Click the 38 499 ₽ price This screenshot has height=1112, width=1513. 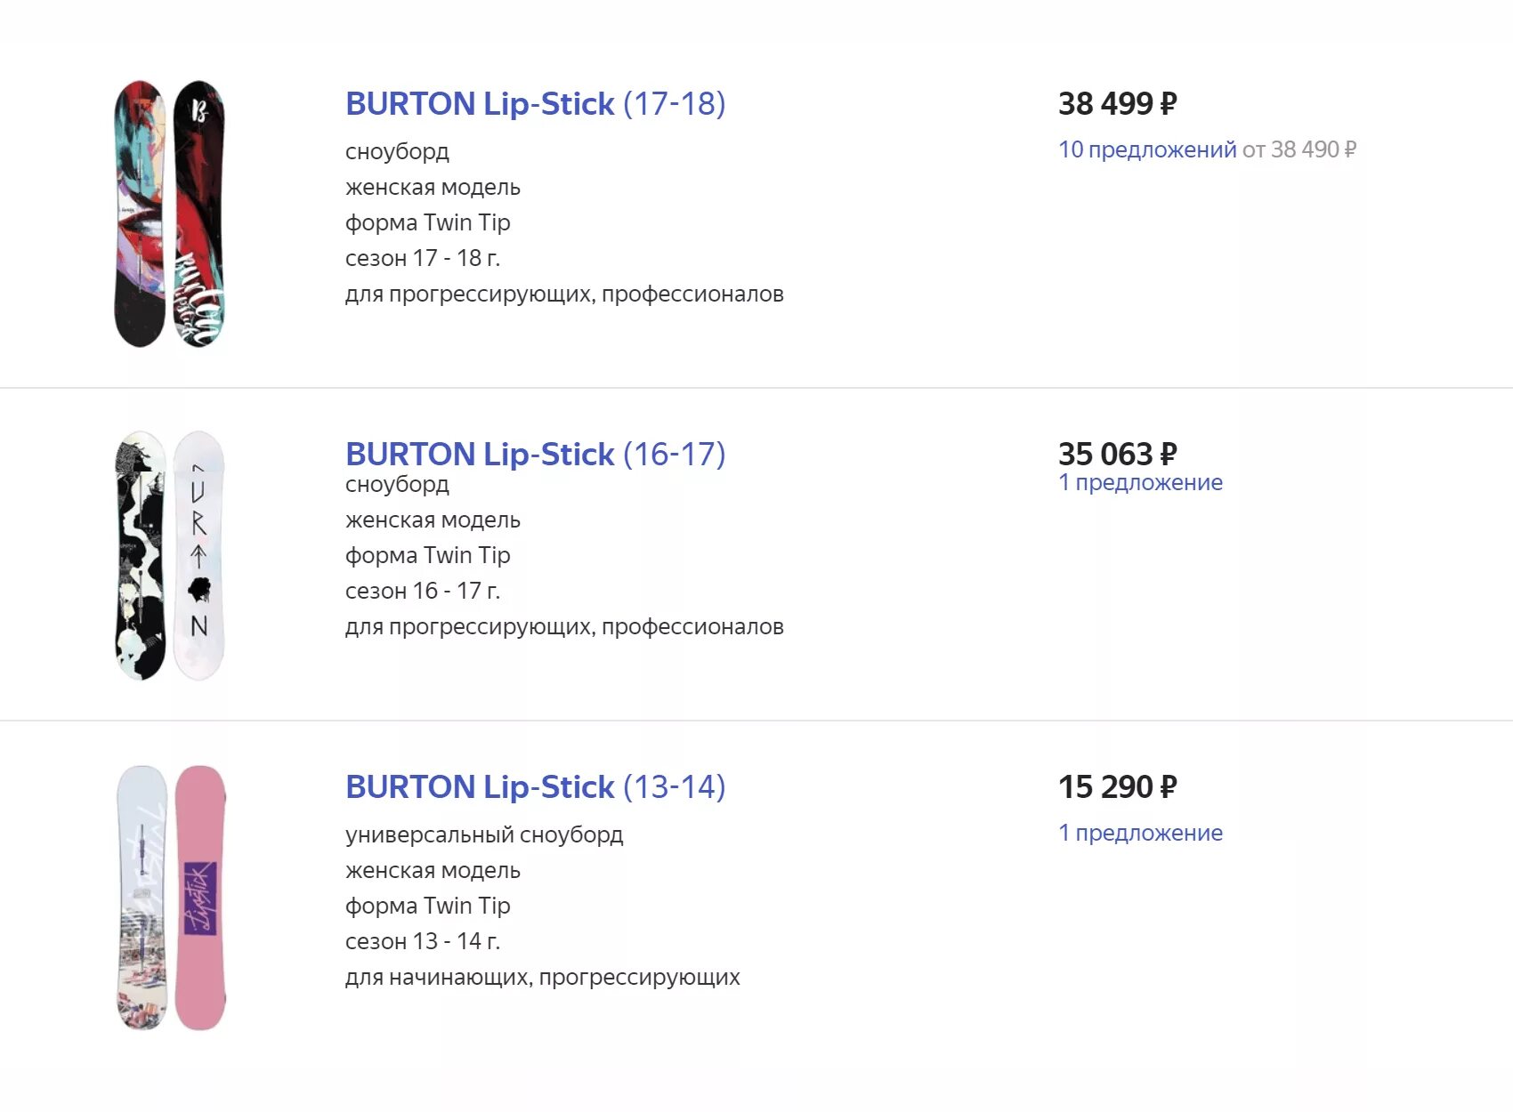(x=1117, y=104)
